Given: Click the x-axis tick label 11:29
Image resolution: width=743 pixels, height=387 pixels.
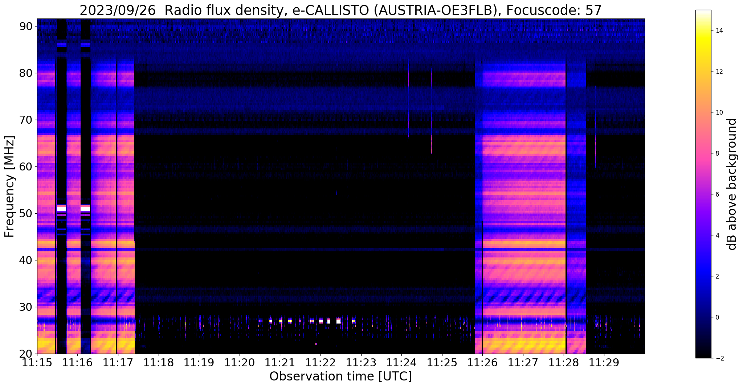Looking at the screenshot, I should [604, 362].
